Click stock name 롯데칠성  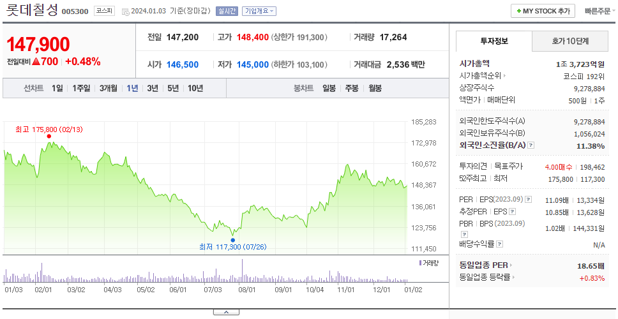(32, 10)
